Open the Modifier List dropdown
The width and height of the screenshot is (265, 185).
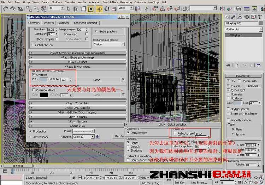pos(243,29)
